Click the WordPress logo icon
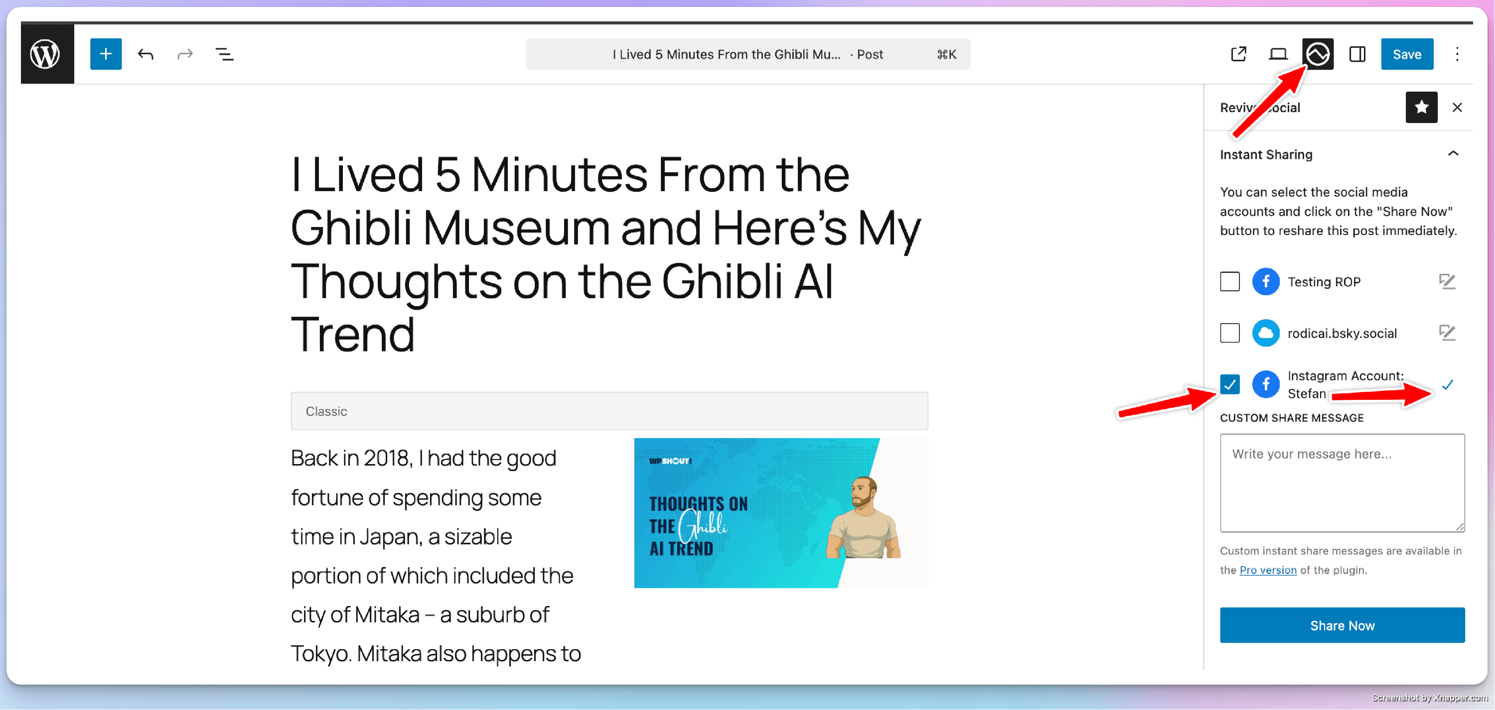Screen dimensions: 1495x710 [x=46, y=54]
